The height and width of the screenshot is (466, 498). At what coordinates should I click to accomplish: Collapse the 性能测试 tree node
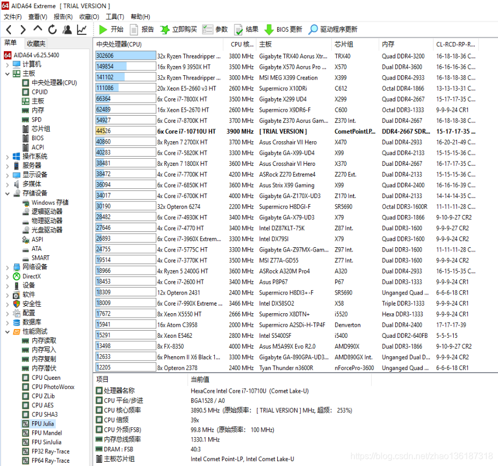coord(7,332)
